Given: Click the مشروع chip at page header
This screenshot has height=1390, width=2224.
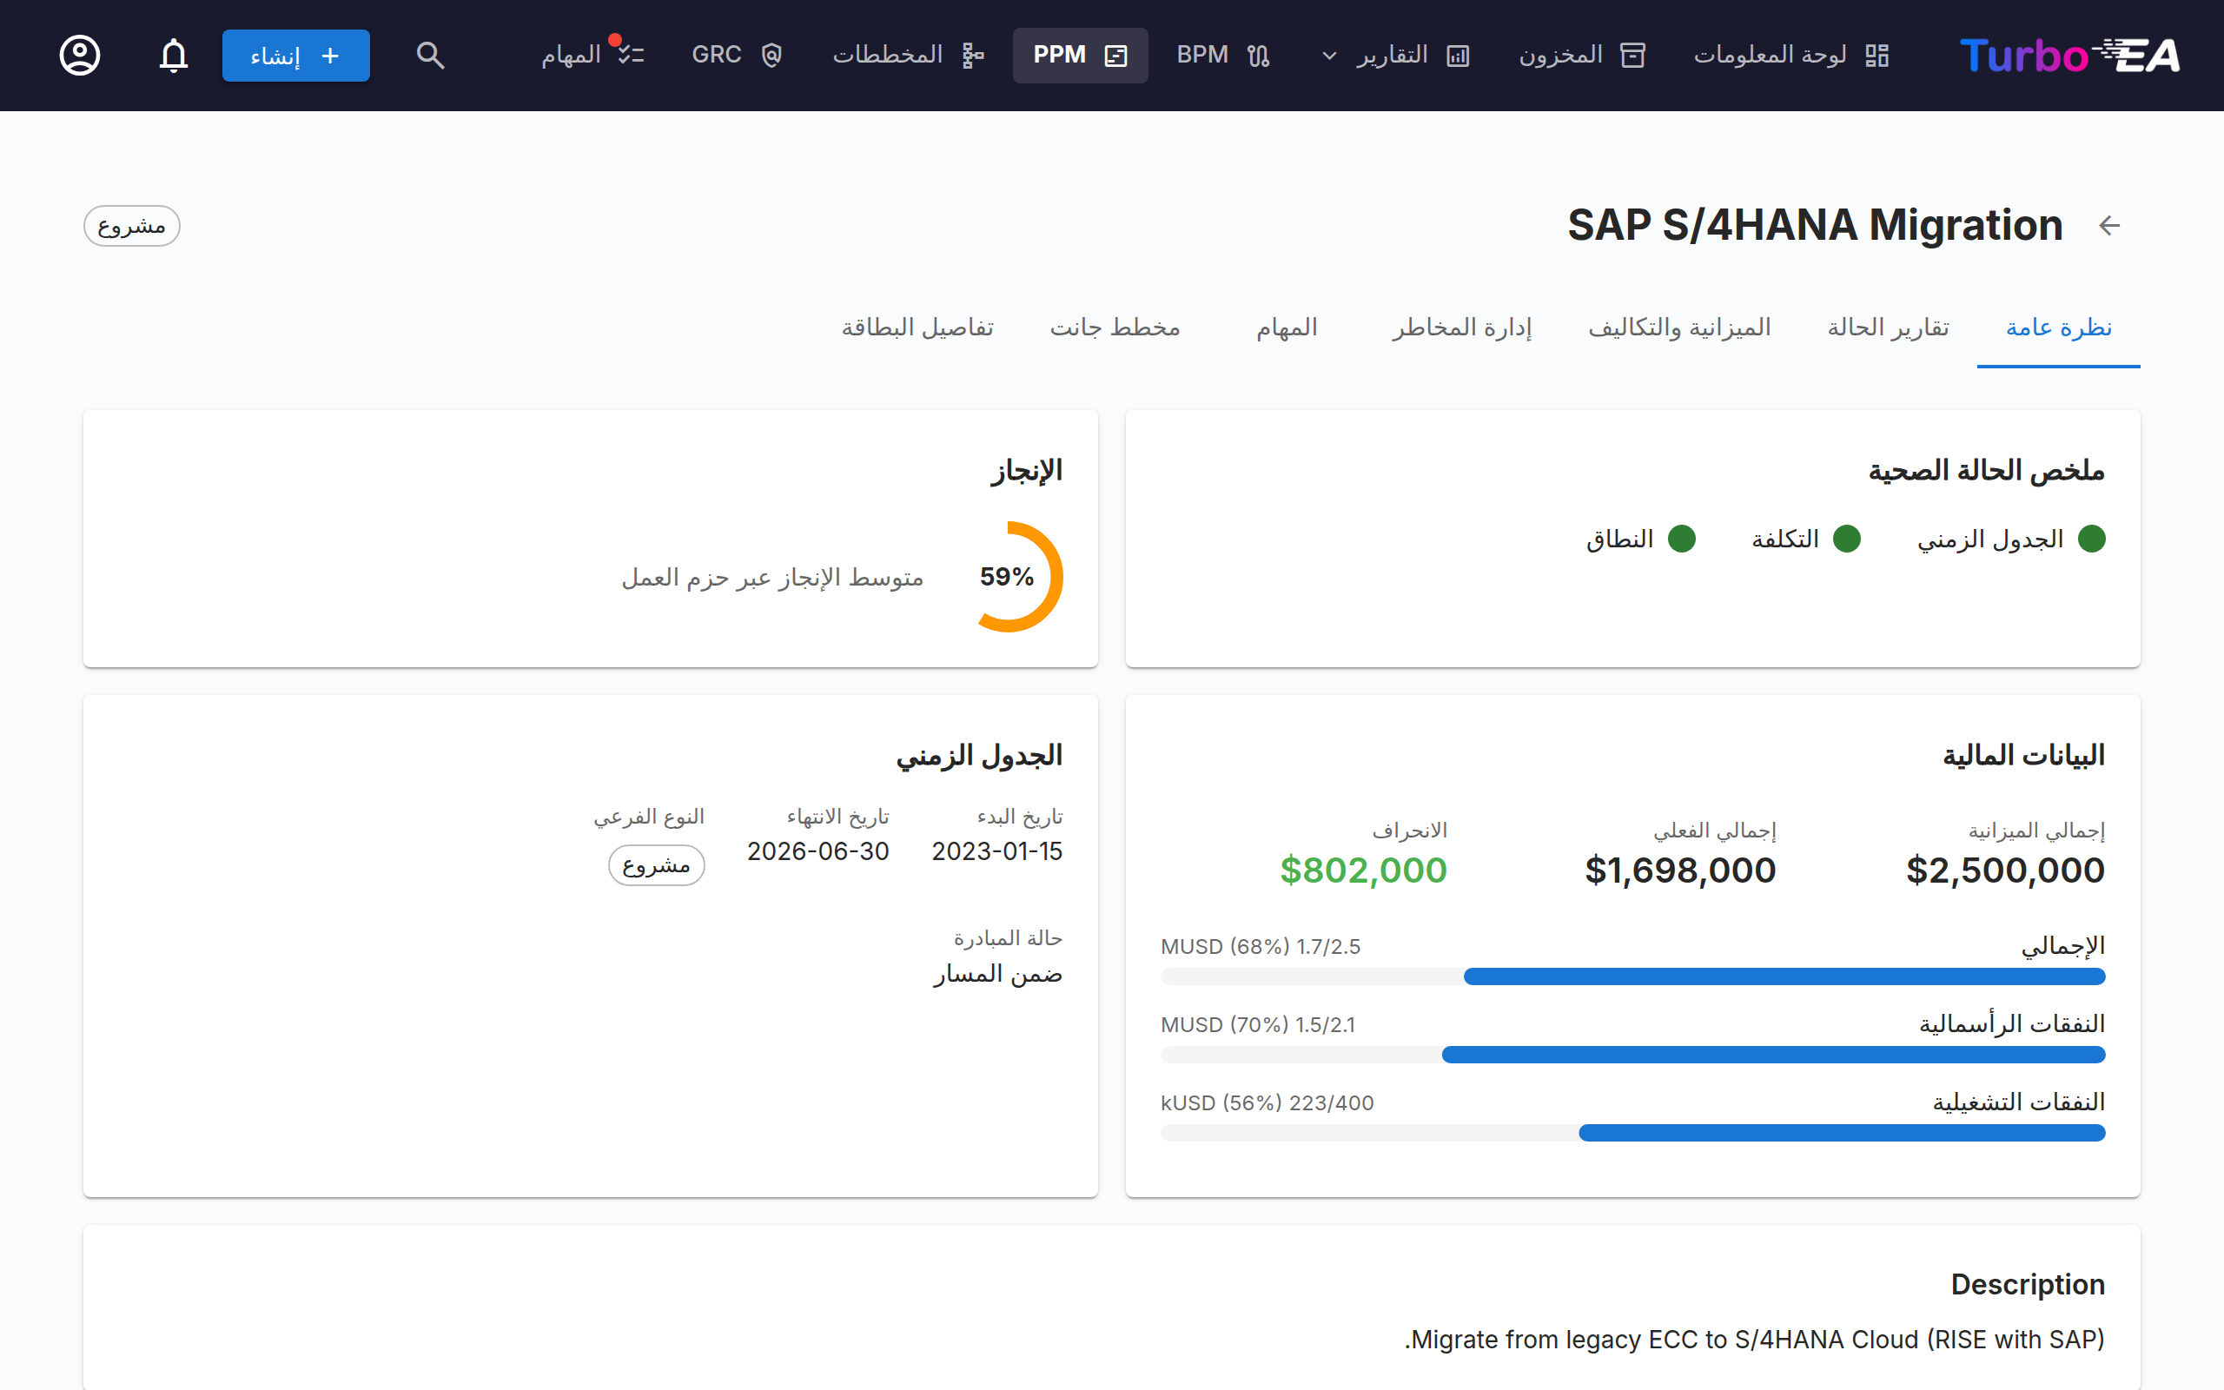Looking at the screenshot, I should click(x=131, y=225).
